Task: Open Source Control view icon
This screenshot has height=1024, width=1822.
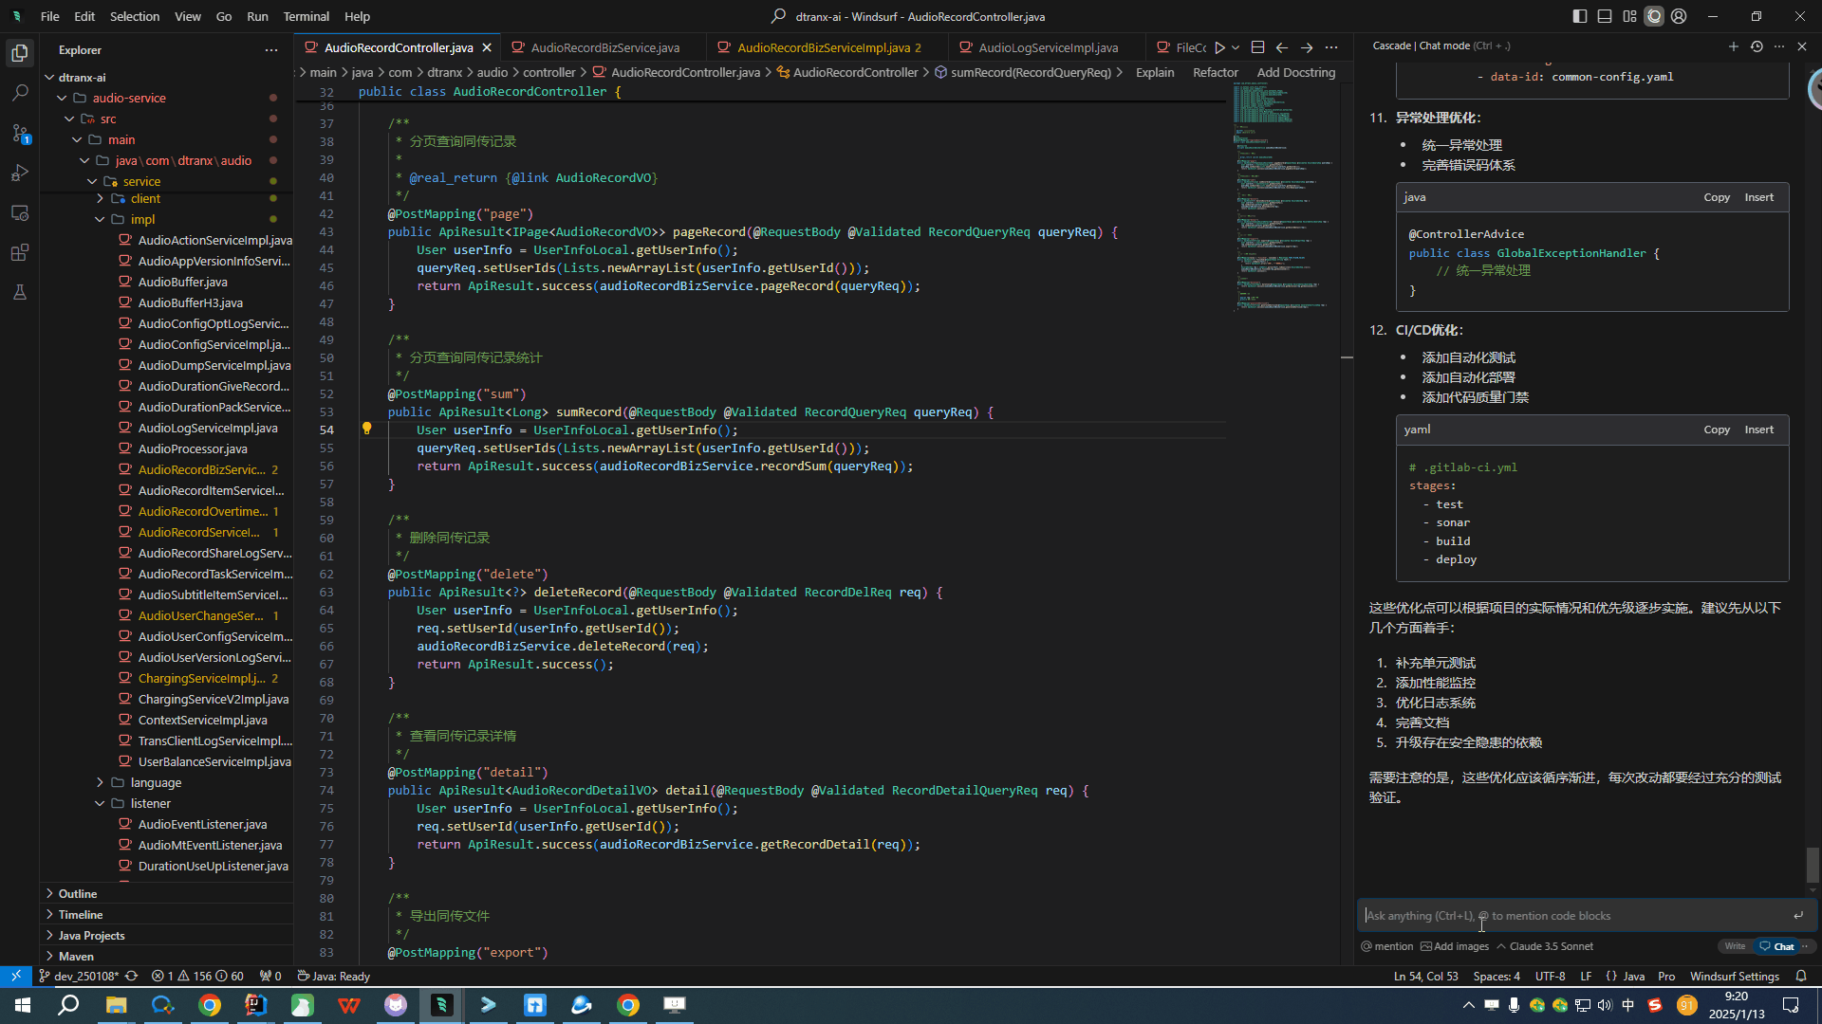Action: 20,133
